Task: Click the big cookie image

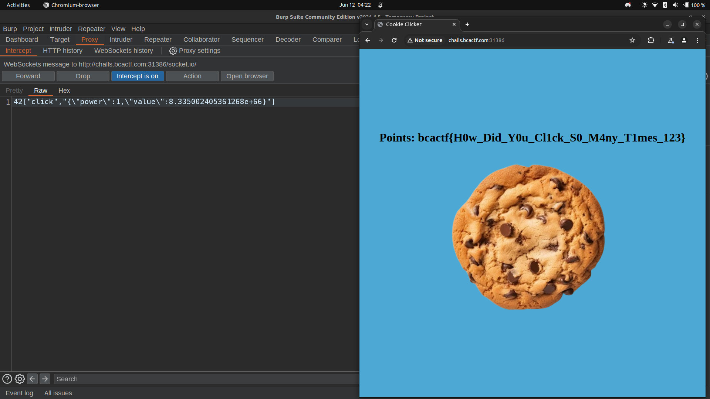Action: pyautogui.click(x=528, y=236)
